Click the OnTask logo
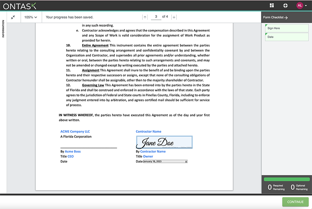 pyautogui.click(x=20, y=5)
